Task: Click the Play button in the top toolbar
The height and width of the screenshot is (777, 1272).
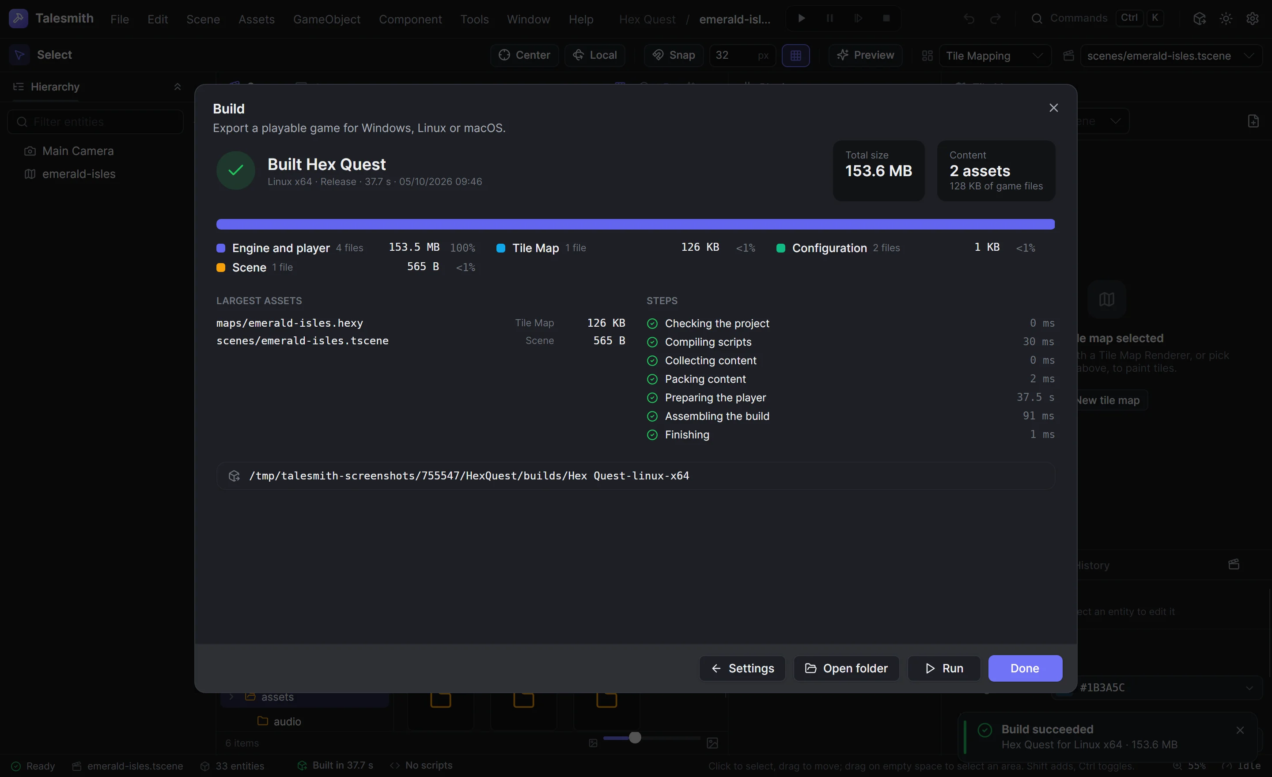Action: pos(801,19)
